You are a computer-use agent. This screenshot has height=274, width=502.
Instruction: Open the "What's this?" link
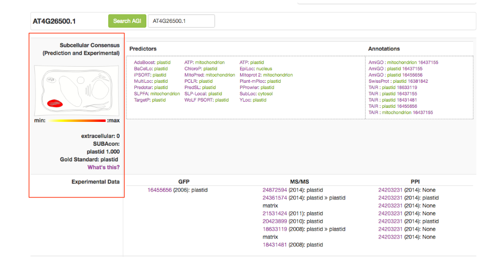coord(103,167)
